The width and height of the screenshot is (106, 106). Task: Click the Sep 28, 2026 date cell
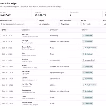[x=7, y=67]
